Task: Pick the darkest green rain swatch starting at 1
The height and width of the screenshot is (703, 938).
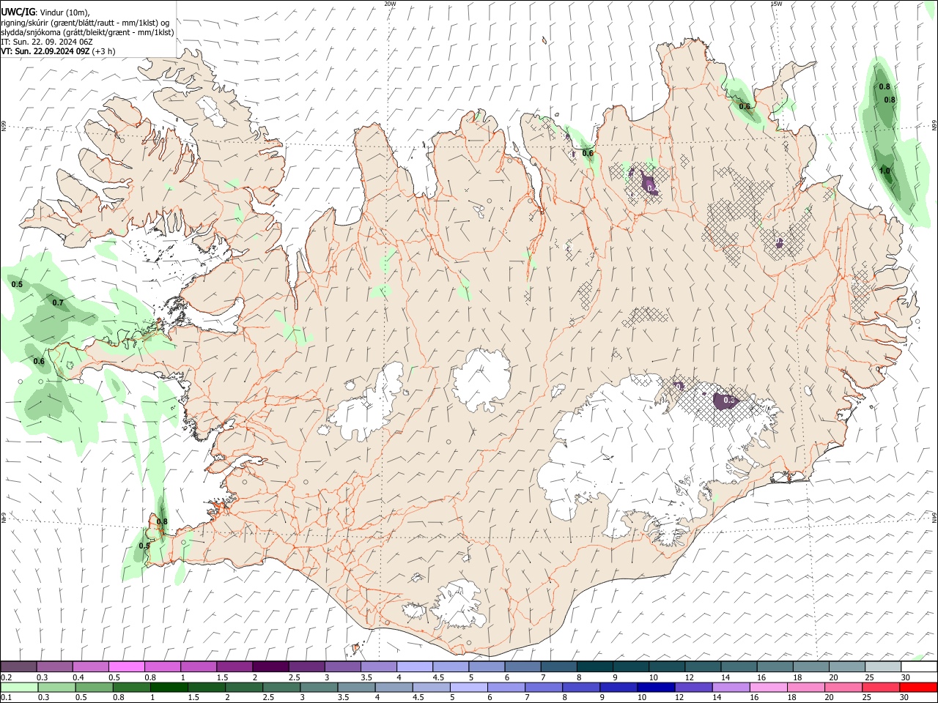Action: coord(169,687)
